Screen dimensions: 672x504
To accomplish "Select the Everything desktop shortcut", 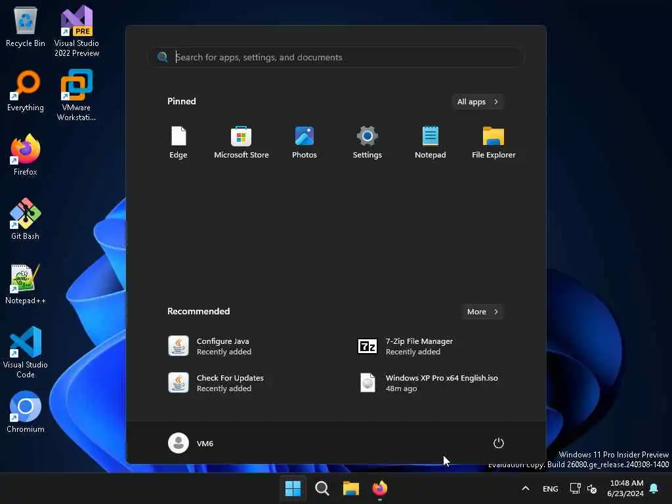I will click(x=26, y=91).
